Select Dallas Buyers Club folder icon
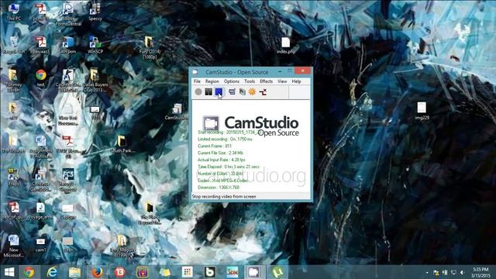 (95, 80)
